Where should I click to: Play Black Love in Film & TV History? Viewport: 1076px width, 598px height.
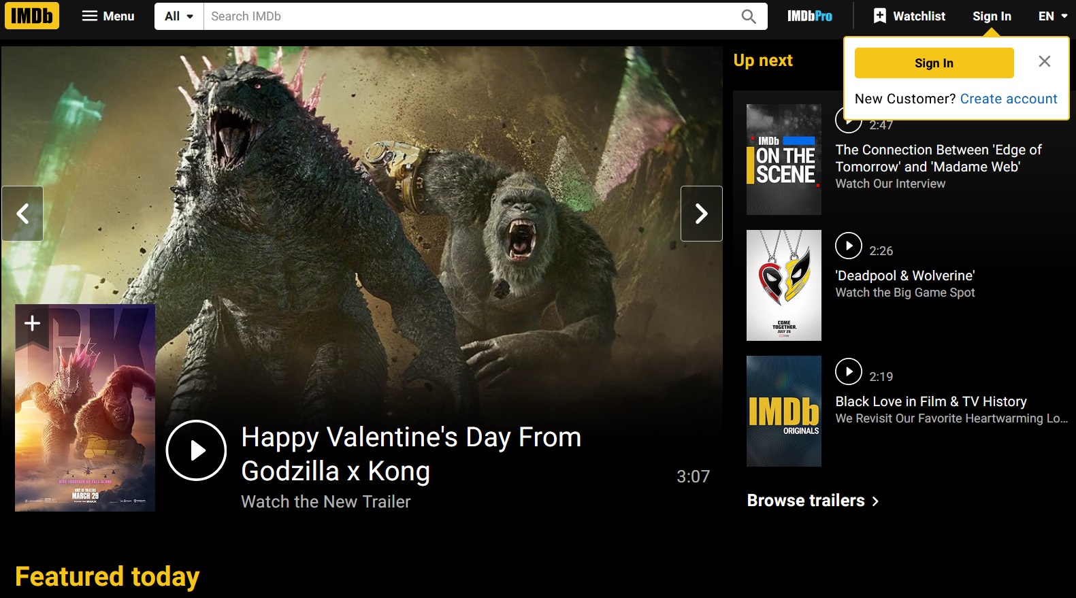(x=848, y=371)
